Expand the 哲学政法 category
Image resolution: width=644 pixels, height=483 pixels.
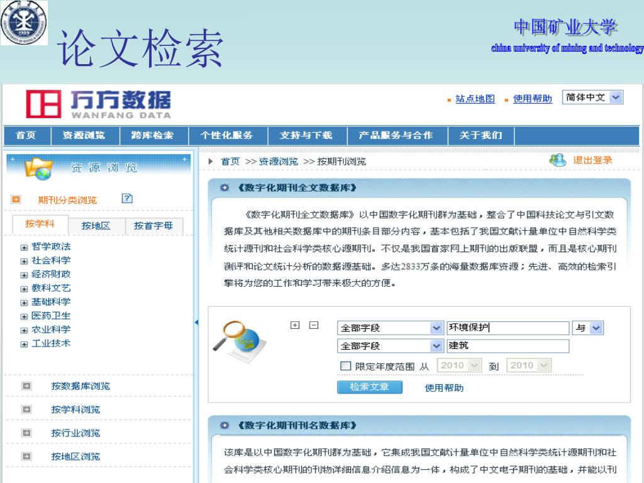(25, 248)
